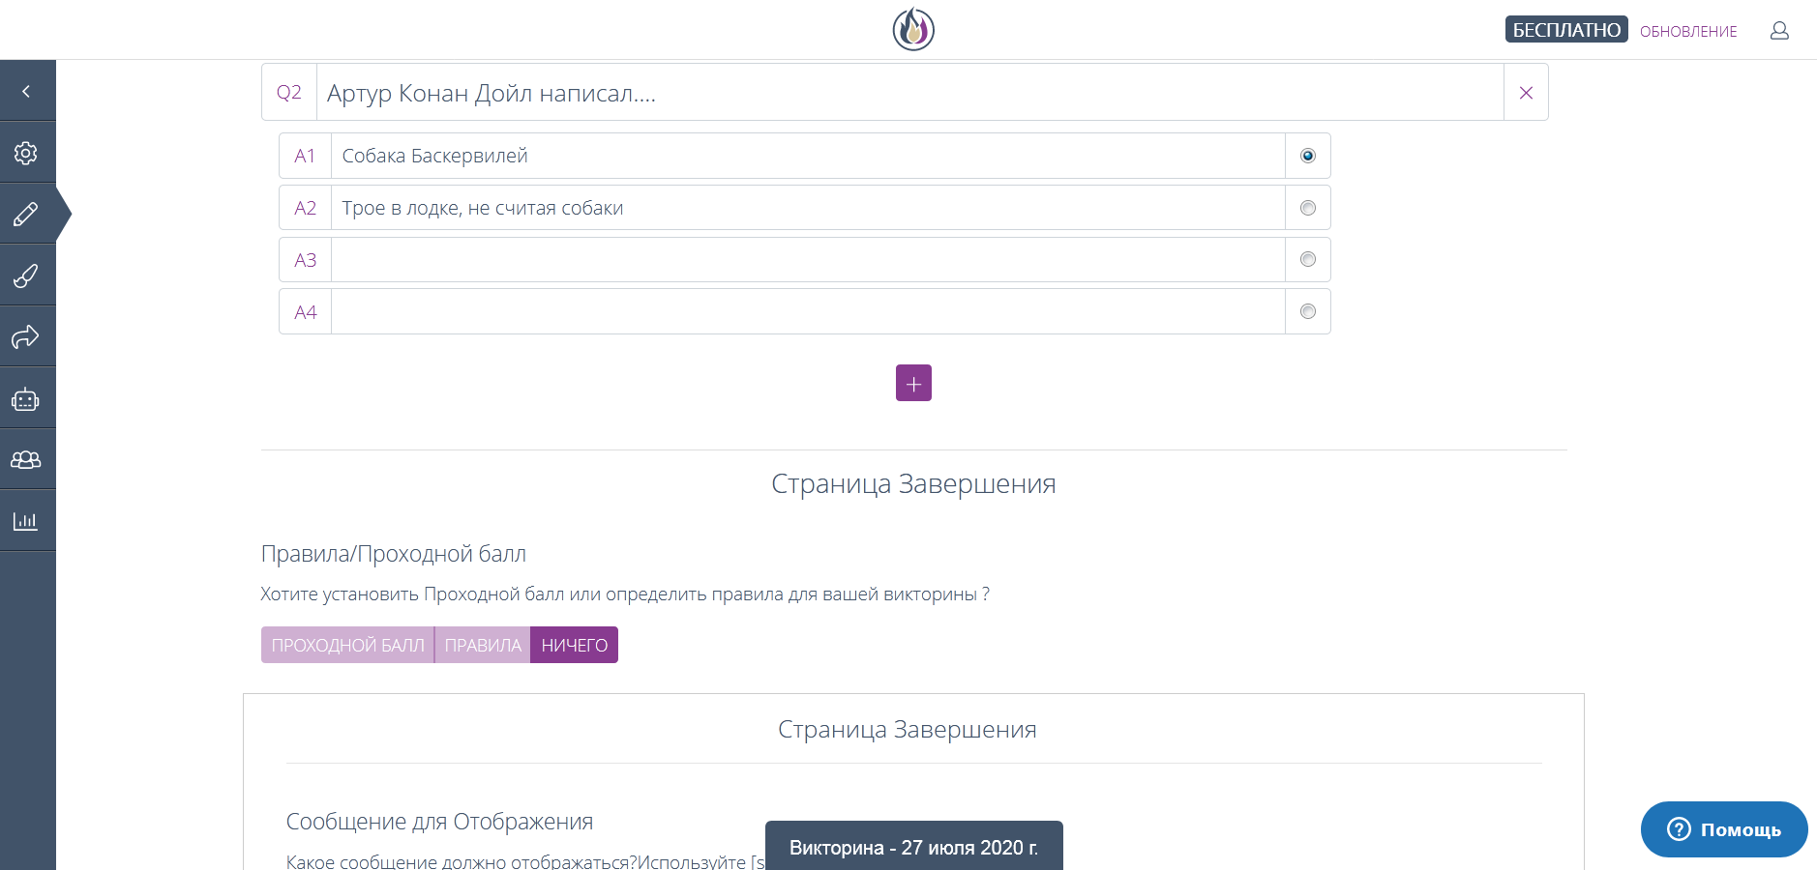This screenshot has height=870, width=1817.
Task: Select the radio button for answer A3
Action: click(x=1308, y=259)
